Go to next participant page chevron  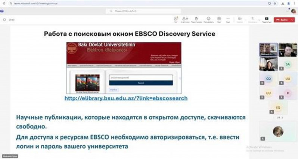(x=283, y=118)
